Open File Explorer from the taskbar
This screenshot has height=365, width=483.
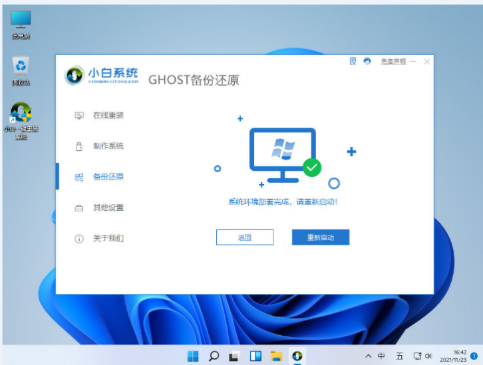coord(276,356)
